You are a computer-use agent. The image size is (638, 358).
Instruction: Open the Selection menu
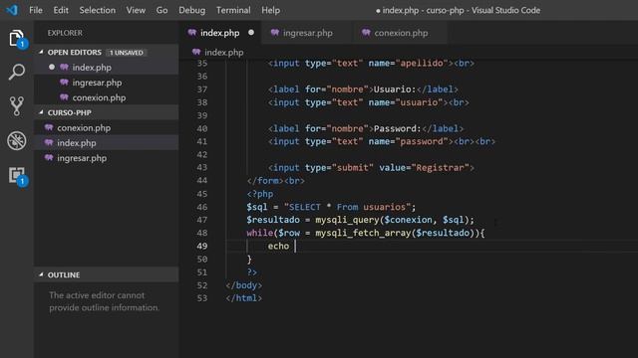pyautogui.click(x=98, y=10)
